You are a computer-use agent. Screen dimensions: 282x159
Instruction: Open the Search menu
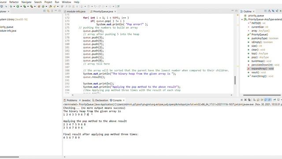[38, 2]
